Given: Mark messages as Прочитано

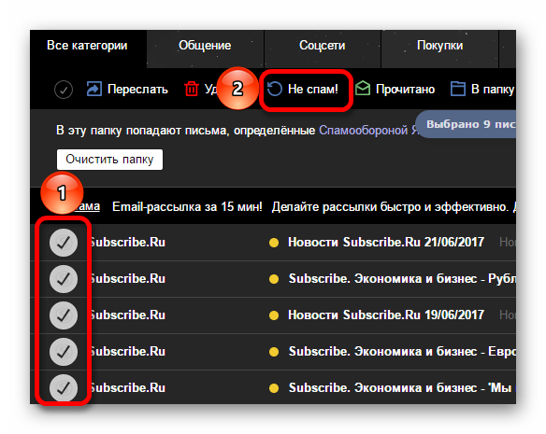Looking at the screenshot, I should 405,90.
